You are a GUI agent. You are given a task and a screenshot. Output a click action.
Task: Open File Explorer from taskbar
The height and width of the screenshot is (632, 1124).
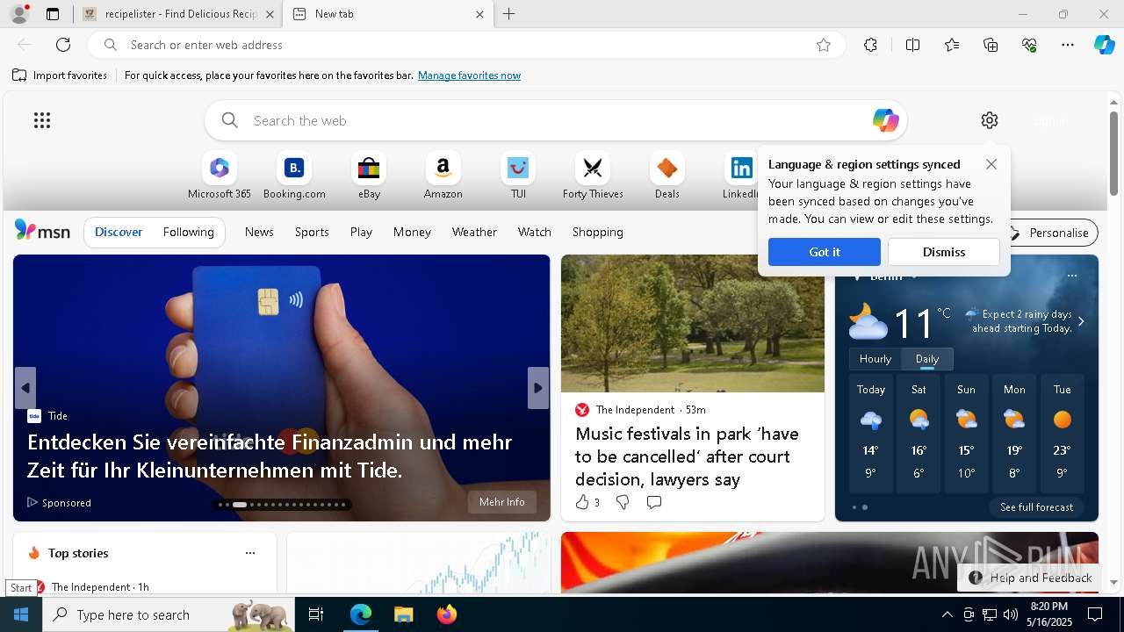tap(403, 614)
